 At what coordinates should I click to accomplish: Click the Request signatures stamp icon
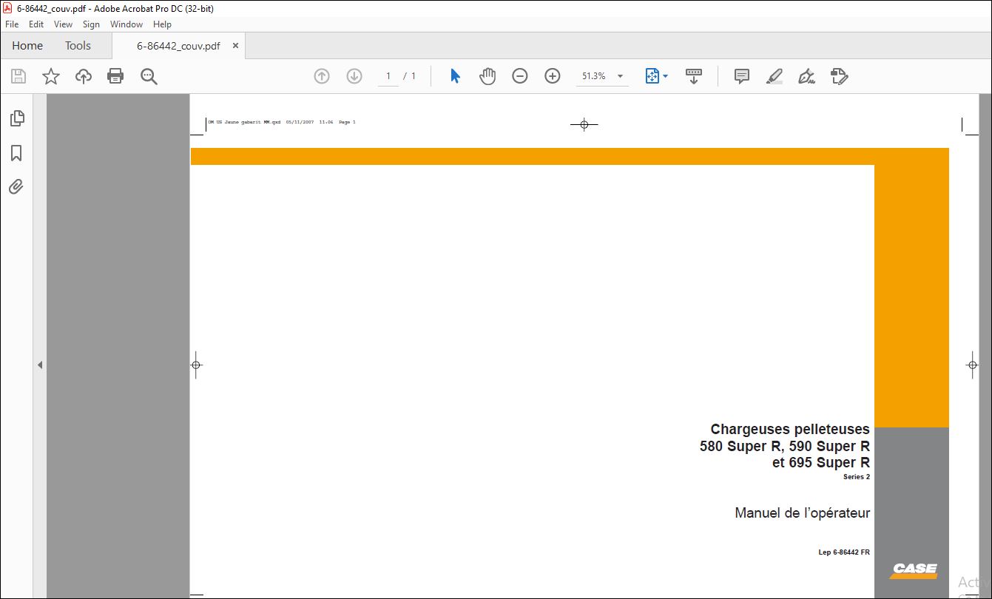[x=840, y=76]
